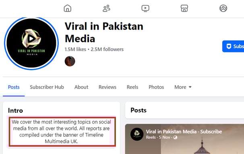The width and height of the screenshot is (244, 154).
Task: Expand the More dropdown menu
Action: point(183,87)
